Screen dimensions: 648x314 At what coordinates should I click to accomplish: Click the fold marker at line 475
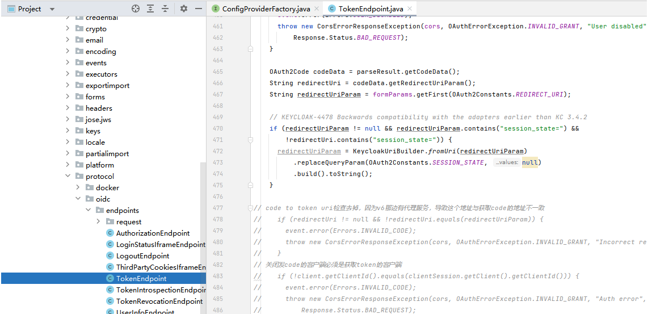(250, 185)
